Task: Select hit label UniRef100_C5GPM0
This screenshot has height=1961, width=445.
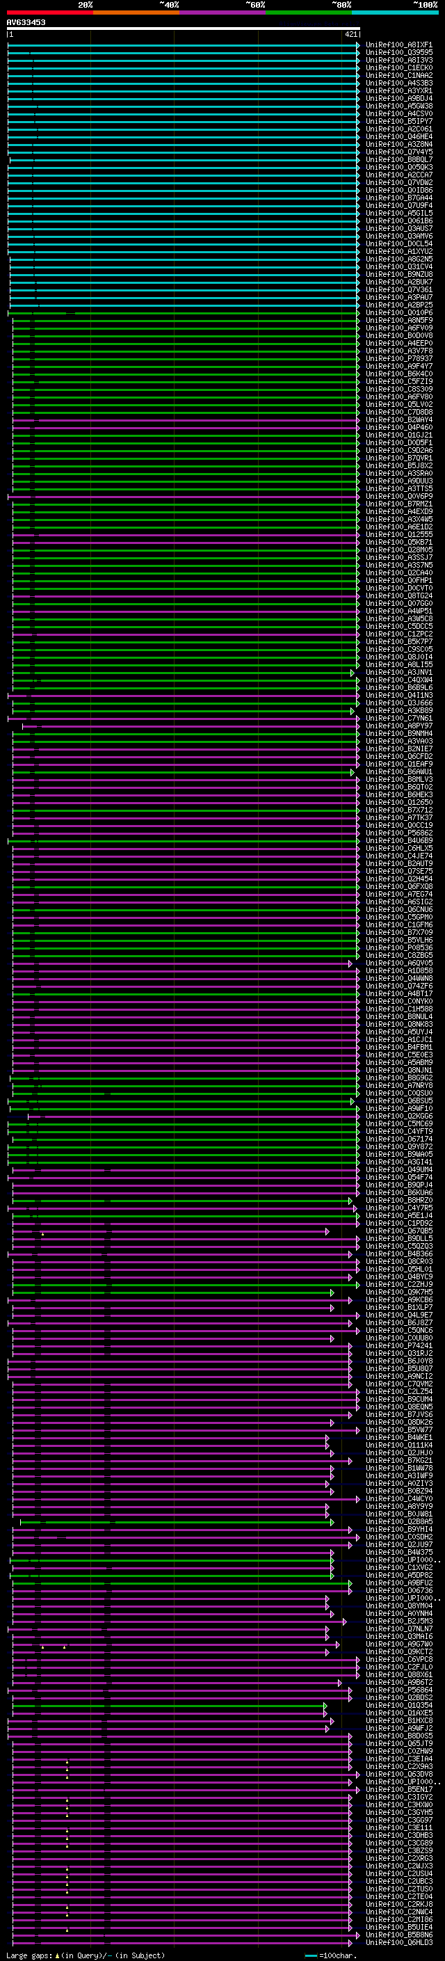Action: point(399,918)
